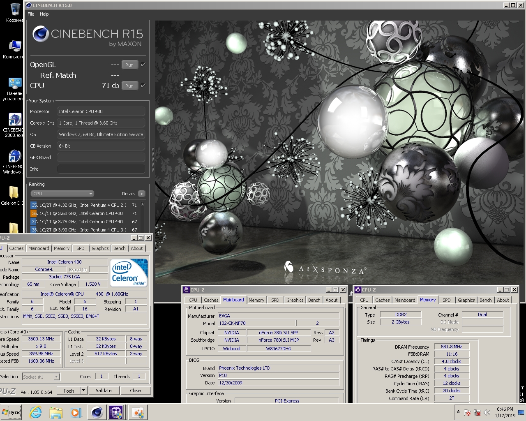Open Windows Explorer from the taskbar

55,412
